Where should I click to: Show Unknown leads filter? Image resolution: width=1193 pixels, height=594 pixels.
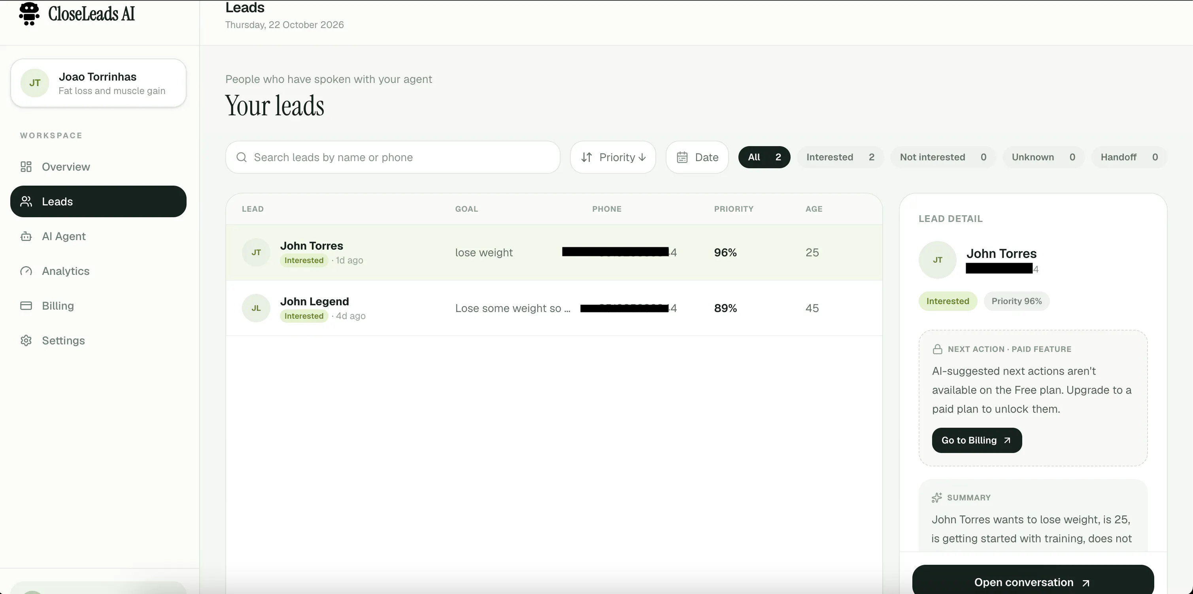[x=1043, y=157]
